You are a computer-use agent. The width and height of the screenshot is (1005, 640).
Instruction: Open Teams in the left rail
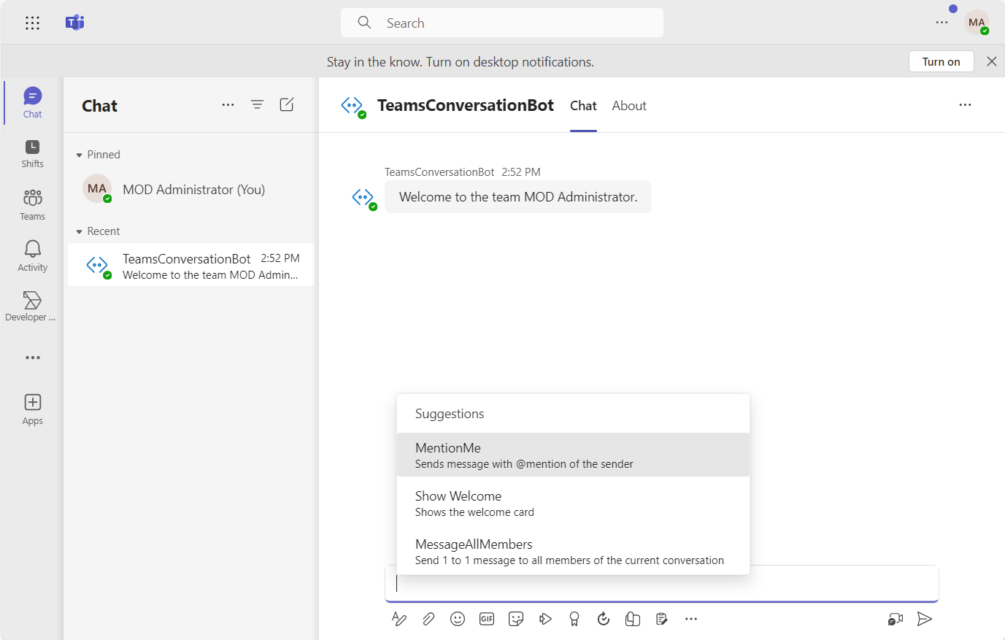[32, 204]
